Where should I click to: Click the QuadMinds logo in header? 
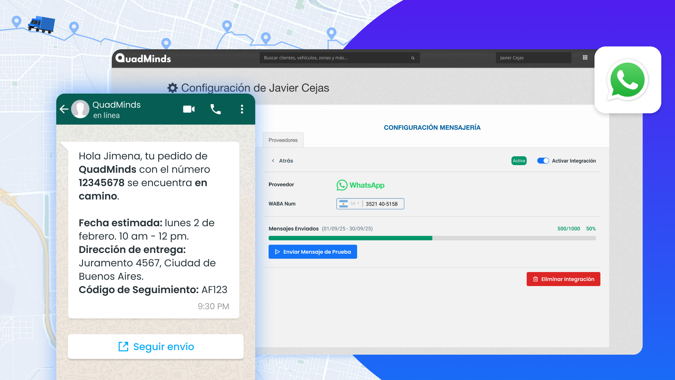[143, 58]
